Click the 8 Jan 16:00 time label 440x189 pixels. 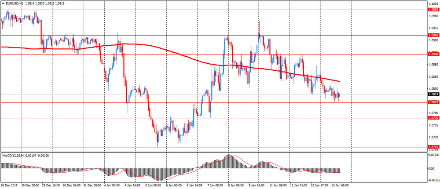257,185
